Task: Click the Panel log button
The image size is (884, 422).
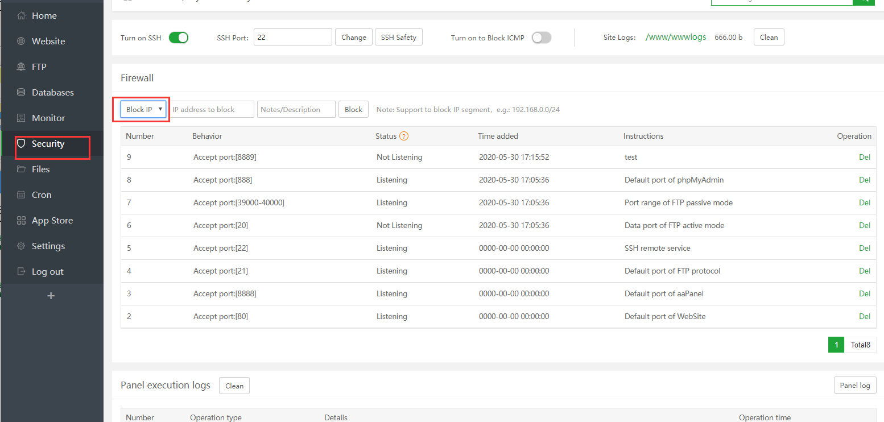Action: 854,385
